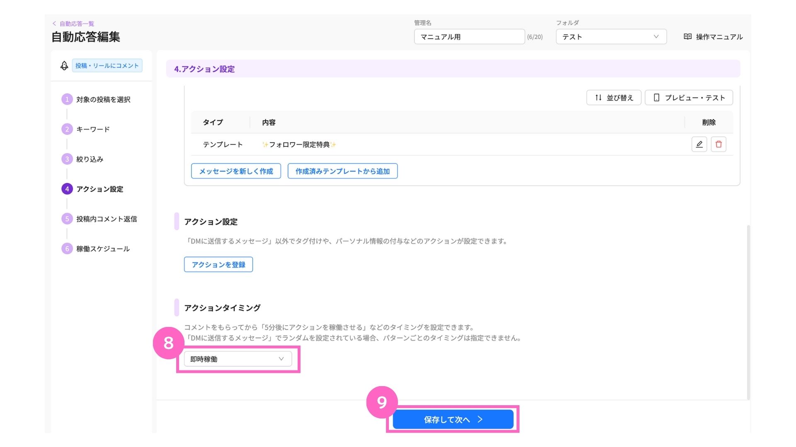Screen dimensions: 796x447
Task: Go to キーワード step
Action: point(93,129)
